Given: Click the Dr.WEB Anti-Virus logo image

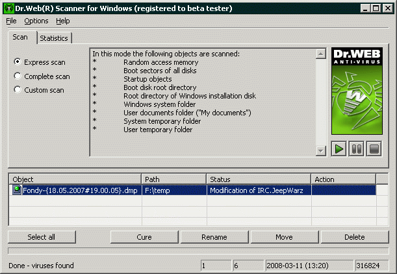Looking at the screenshot, I should pyautogui.click(x=357, y=91).
